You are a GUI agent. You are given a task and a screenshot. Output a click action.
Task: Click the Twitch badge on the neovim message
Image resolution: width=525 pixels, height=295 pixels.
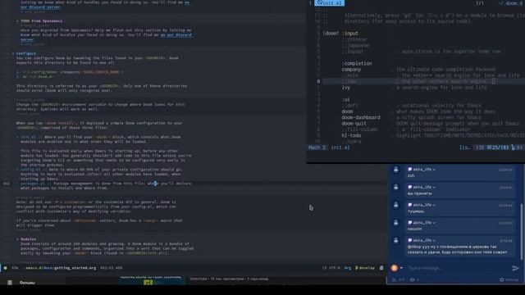tap(409, 222)
